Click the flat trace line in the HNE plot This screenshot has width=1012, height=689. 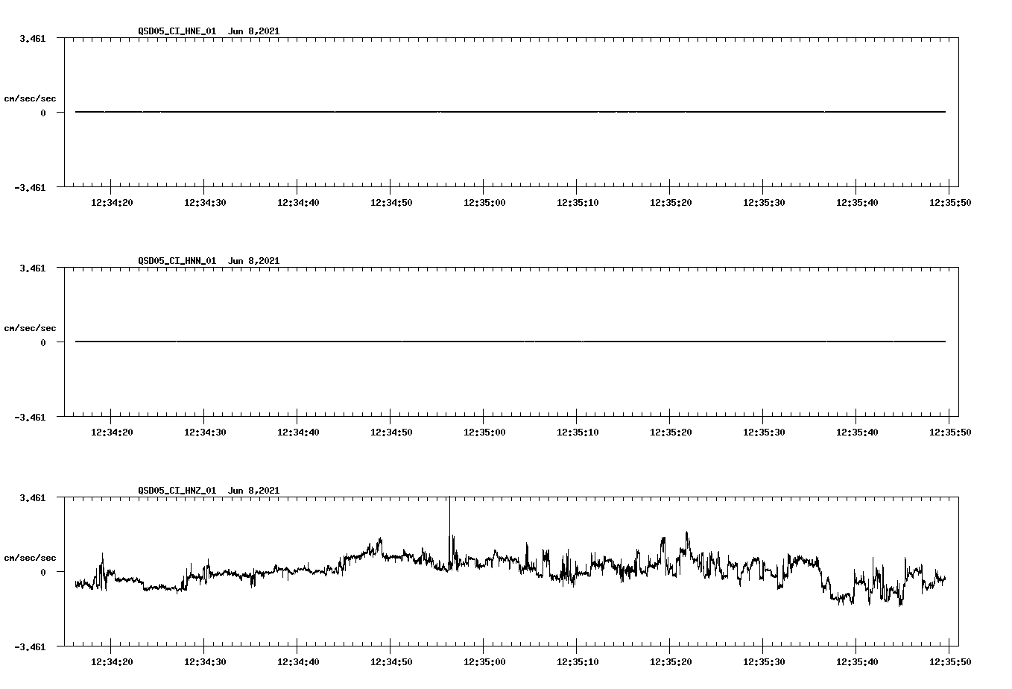click(x=510, y=112)
